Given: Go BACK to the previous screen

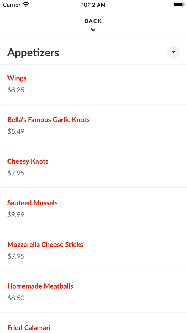Looking at the screenshot, I should tap(93, 21).
